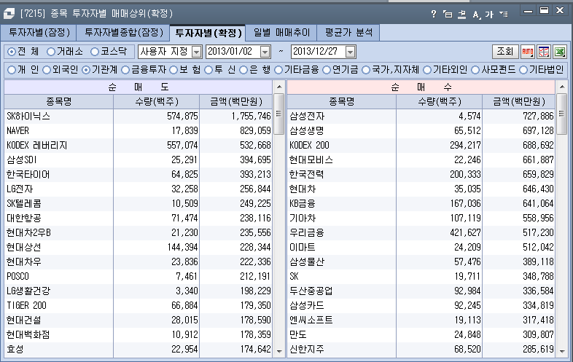Viewport: 573px width, 362px height.
Task: Export data with the Excel icon
Action: pyautogui.click(x=559, y=52)
